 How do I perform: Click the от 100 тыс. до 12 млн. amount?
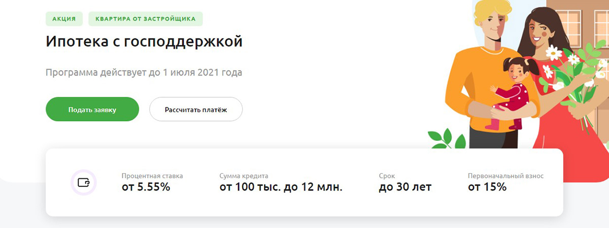pos(281,187)
